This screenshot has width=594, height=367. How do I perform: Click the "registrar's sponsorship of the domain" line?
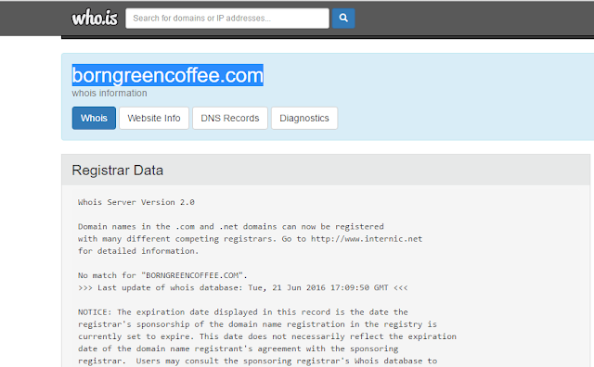point(257,324)
